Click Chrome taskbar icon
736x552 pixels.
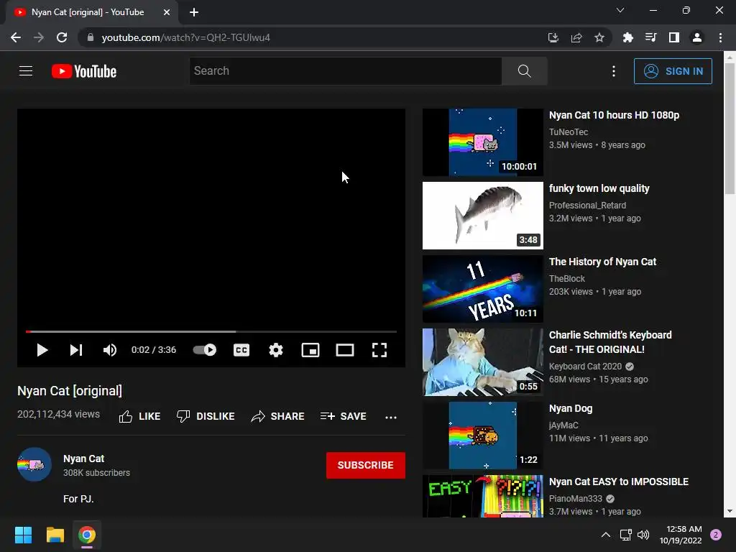tap(87, 535)
